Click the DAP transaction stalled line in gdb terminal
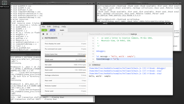The height and width of the screenshot is (104, 184). click(34, 99)
